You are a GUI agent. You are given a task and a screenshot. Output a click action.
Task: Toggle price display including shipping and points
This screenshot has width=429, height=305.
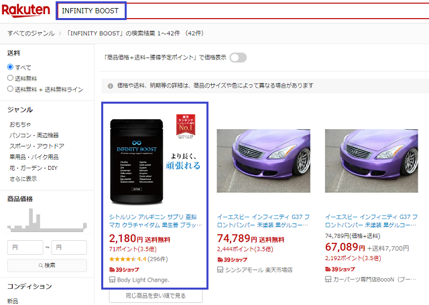pyautogui.click(x=238, y=58)
